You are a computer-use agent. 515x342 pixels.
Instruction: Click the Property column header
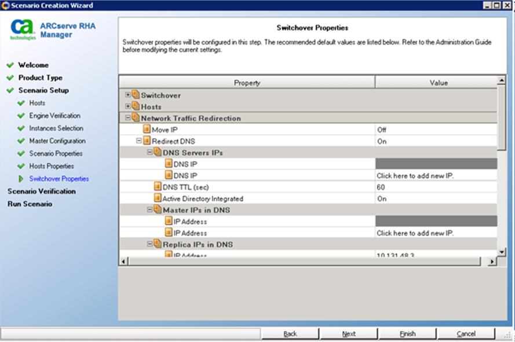coord(247,83)
